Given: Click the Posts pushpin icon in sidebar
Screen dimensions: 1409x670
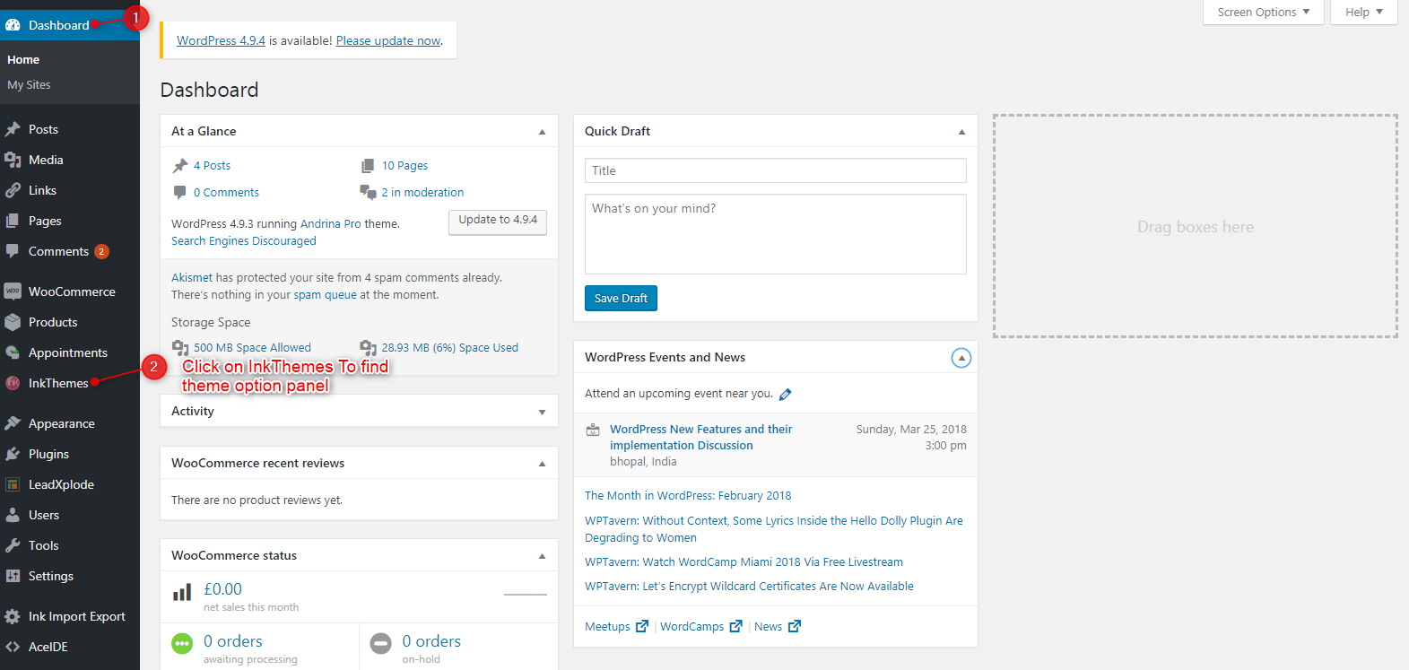Looking at the screenshot, I should coord(13,129).
